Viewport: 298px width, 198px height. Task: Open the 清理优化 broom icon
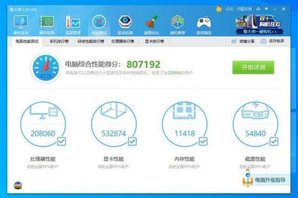click(x=151, y=22)
